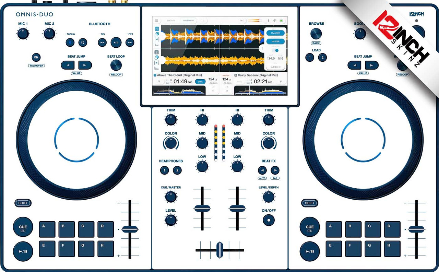The image size is (439, 272).
Task: Hold the left deck SHIFT button
Action: pyautogui.click(x=23, y=203)
